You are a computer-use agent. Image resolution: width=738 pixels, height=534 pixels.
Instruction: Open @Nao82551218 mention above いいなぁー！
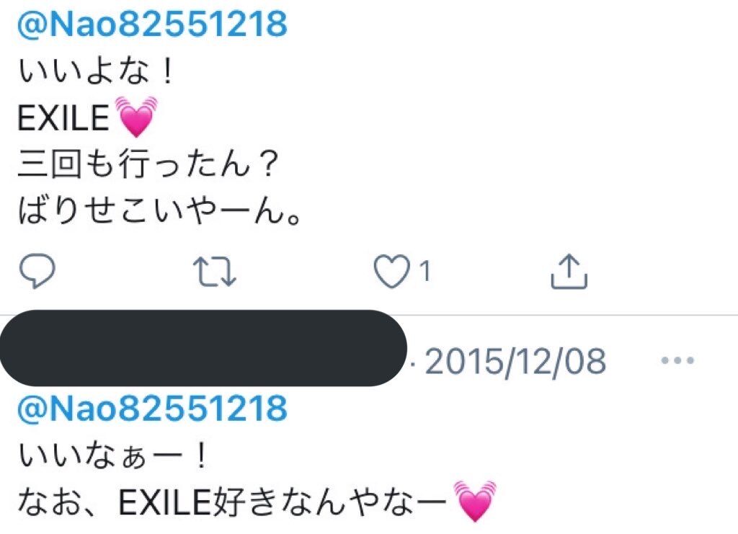(152, 407)
